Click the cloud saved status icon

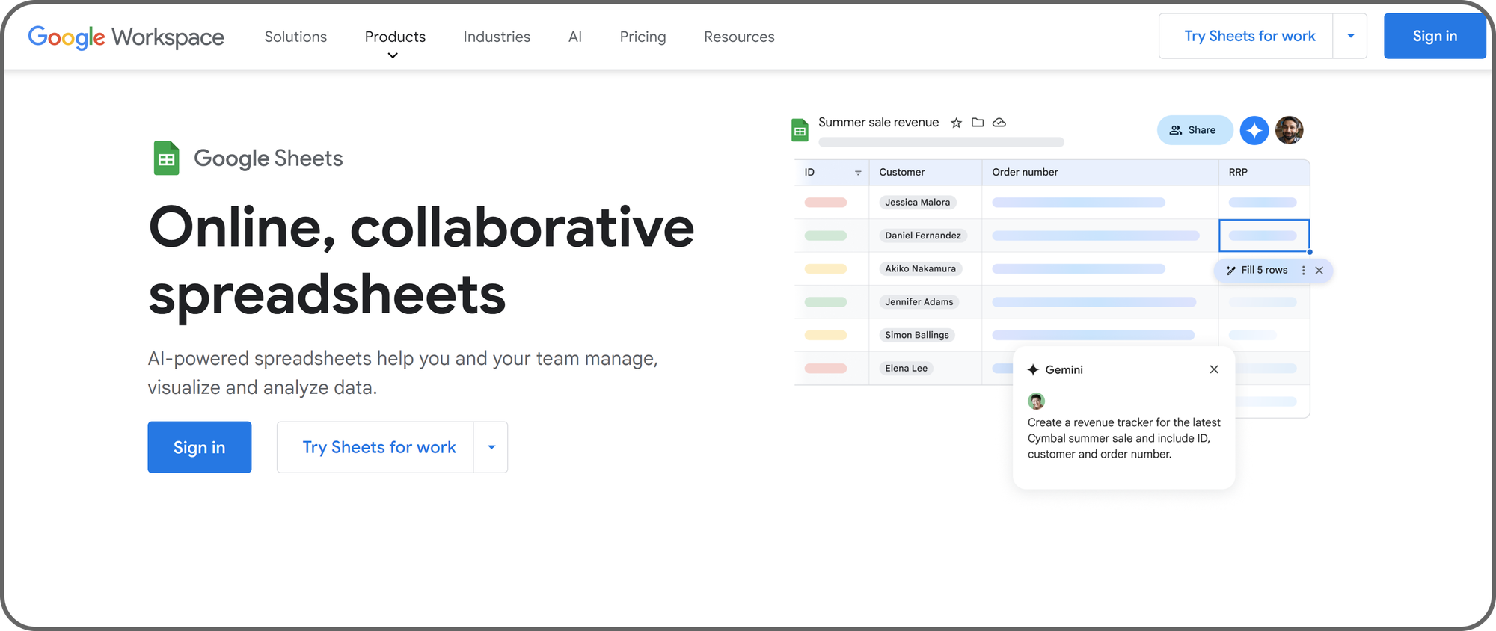pyautogui.click(x=999, y=122)
